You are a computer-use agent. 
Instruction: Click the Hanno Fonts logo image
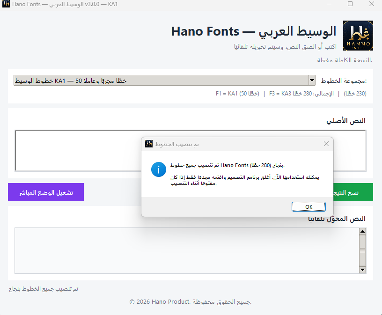coord(358,36)
